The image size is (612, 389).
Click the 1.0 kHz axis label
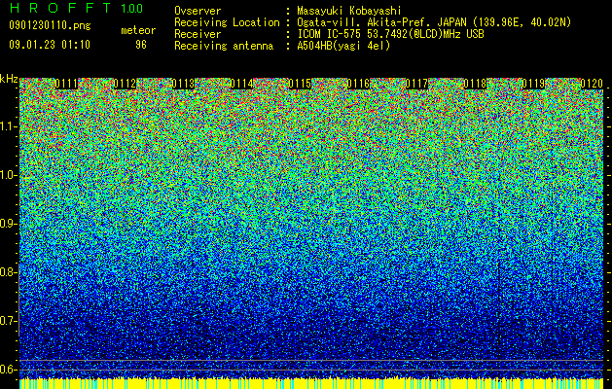[8, 175]
